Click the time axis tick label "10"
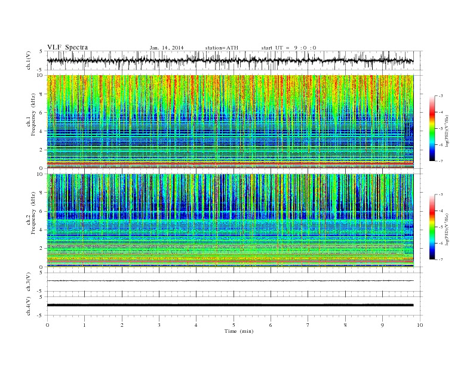This screenshot has width=473, height=365. coord(420,325)
